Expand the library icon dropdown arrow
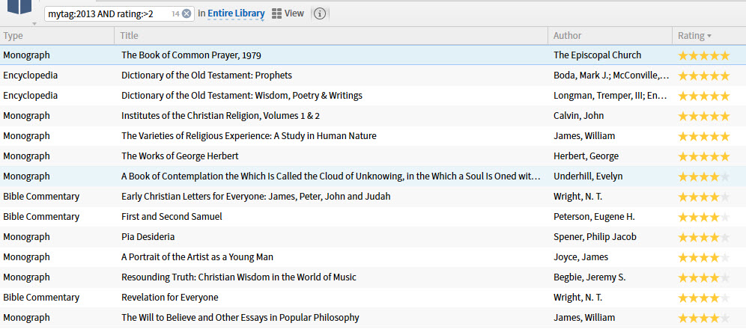 pyautogui.click(x=34, y=23)
